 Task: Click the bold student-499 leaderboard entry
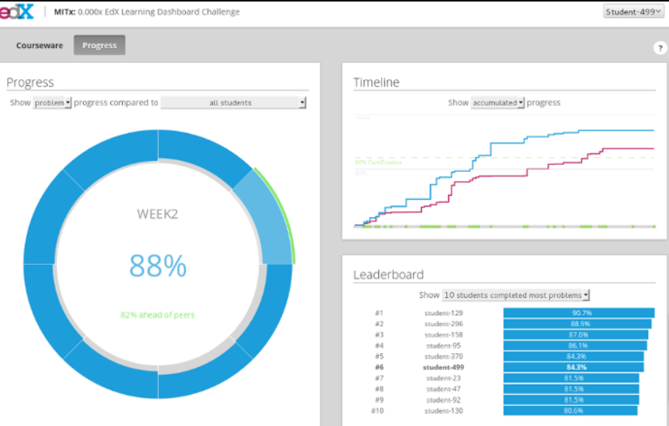(444, 367)
